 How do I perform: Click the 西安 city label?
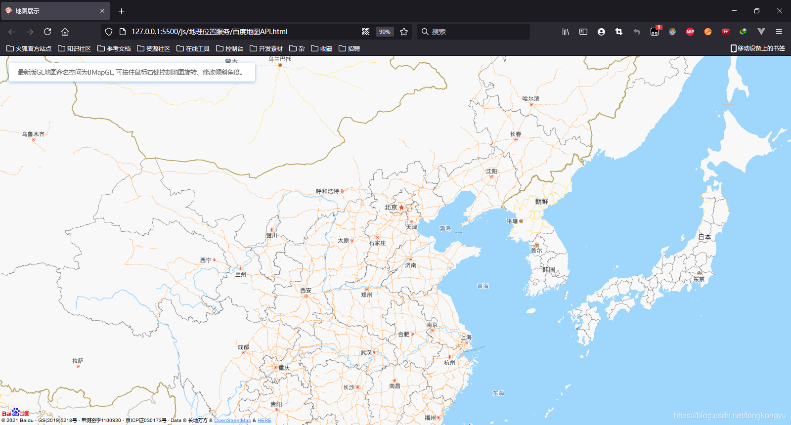click(306, 291)
